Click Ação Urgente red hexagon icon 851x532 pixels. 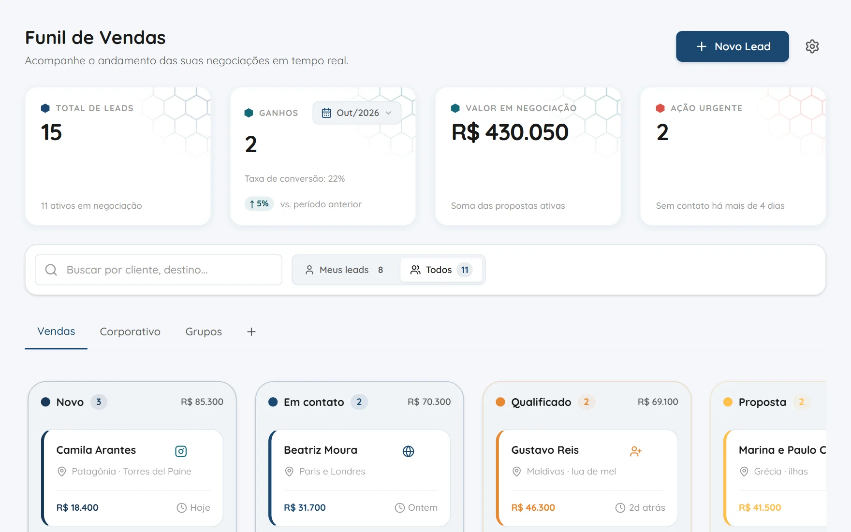click(660, 108)
